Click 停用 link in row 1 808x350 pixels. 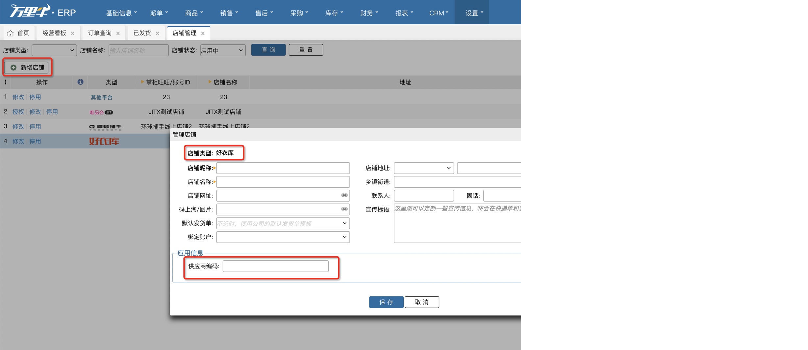point(35,97)
